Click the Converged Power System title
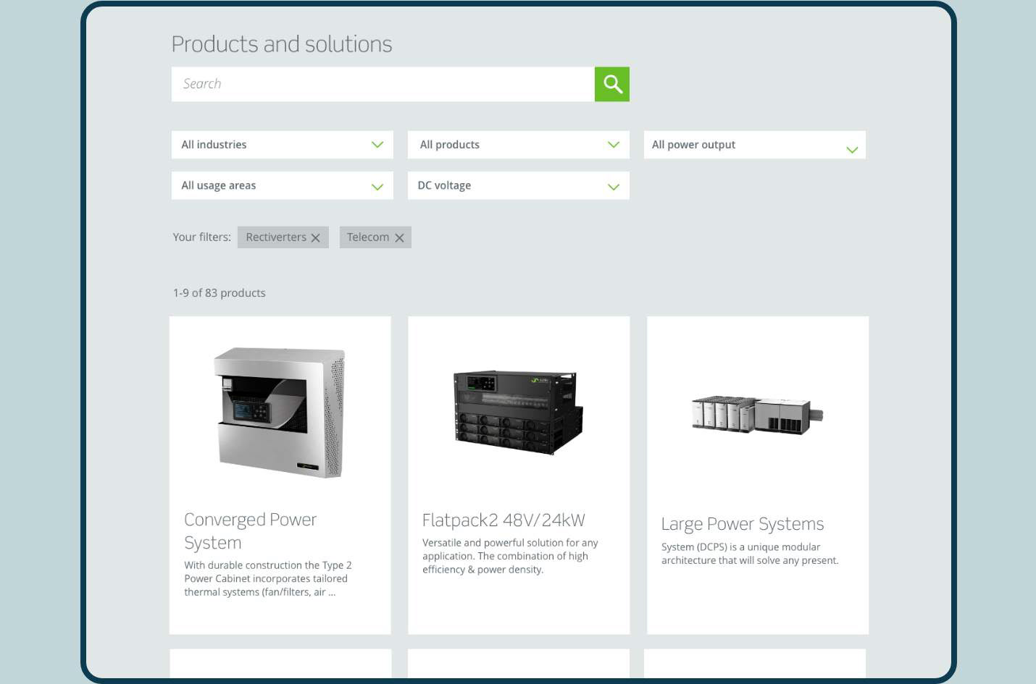 [250, 531]
